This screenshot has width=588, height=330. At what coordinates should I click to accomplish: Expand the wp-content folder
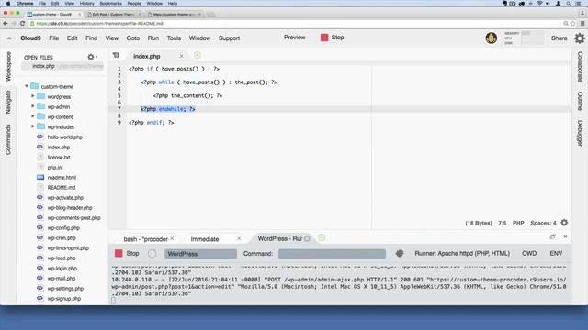coord(33,116)
